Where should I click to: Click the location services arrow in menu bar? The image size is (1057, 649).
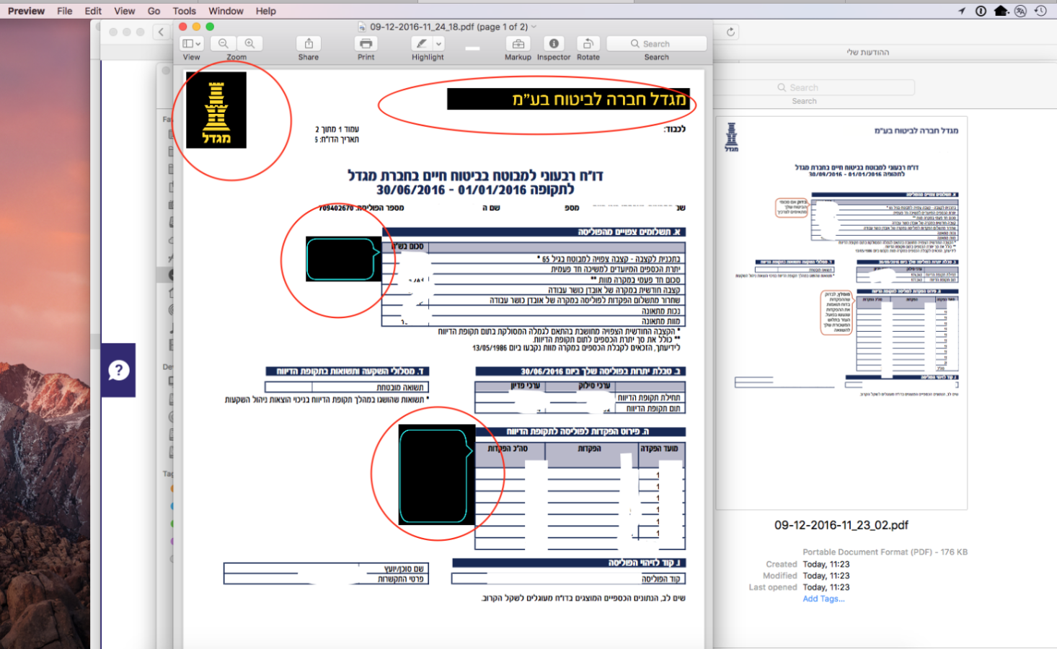[x=961, y=11]
